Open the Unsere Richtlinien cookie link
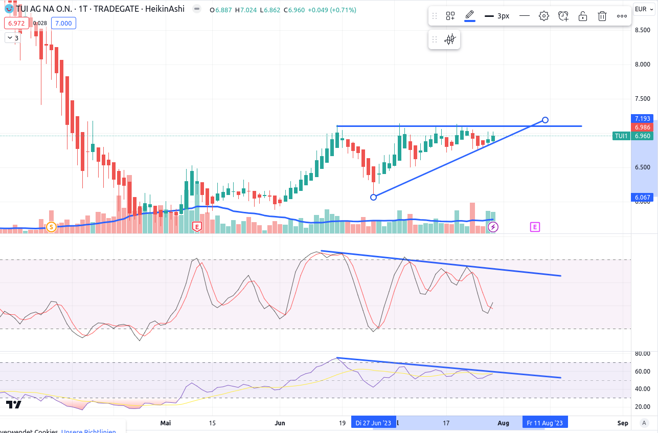 [x=88, y=431]
